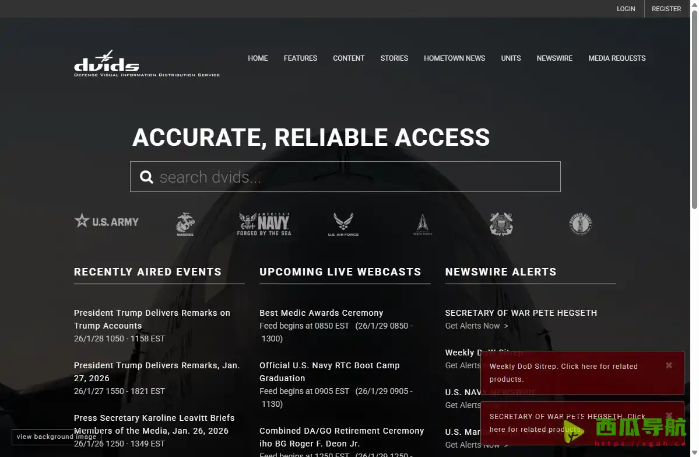Select the Marines emblem icon
Viewport: 699px width, 457px height.
coord(185,224)
